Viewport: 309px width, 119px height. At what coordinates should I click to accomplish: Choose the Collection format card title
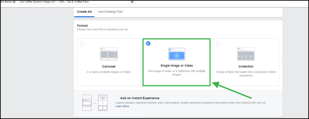click(246, 66)
